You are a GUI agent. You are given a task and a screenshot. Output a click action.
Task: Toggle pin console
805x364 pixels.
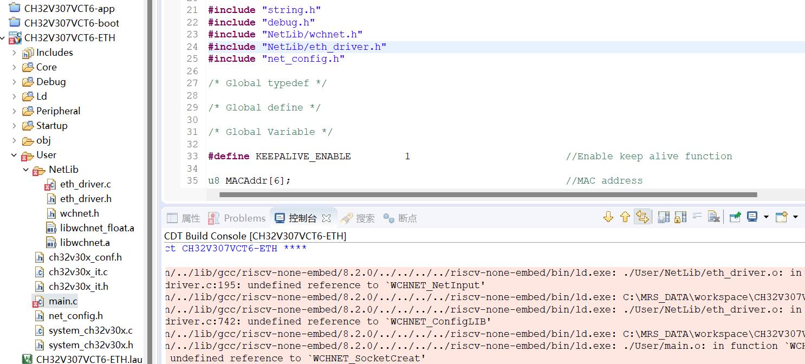point(735,217)
